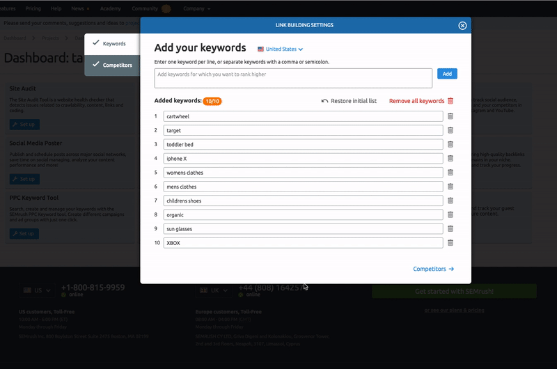This screenshot has width=557, height=369.
Task: Click Set up under Social Media Poster
Action: coord(24,179)
